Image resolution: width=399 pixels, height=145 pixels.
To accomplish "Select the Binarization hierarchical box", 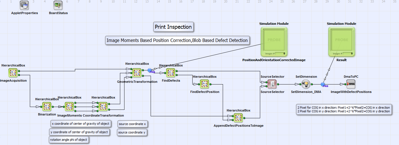I will coord(47,106).
